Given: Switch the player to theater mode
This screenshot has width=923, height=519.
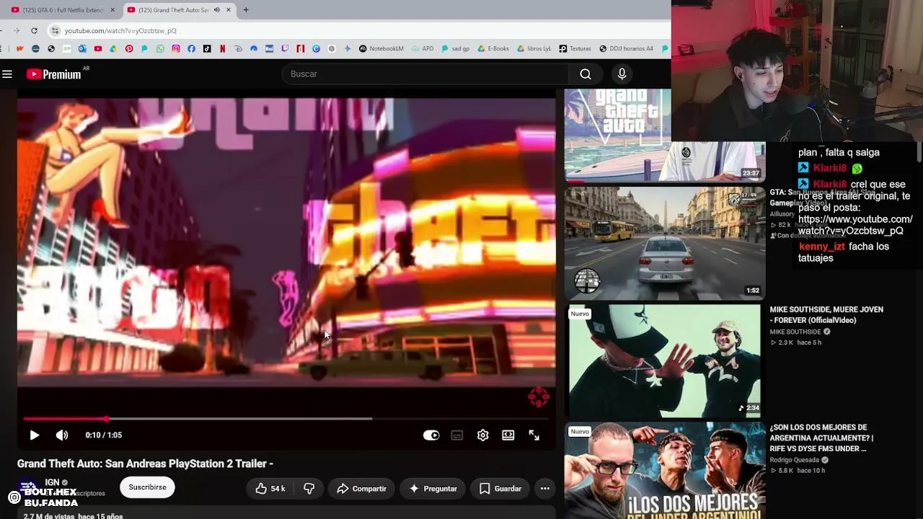Looking at the screenshot, I should point(508,435).
